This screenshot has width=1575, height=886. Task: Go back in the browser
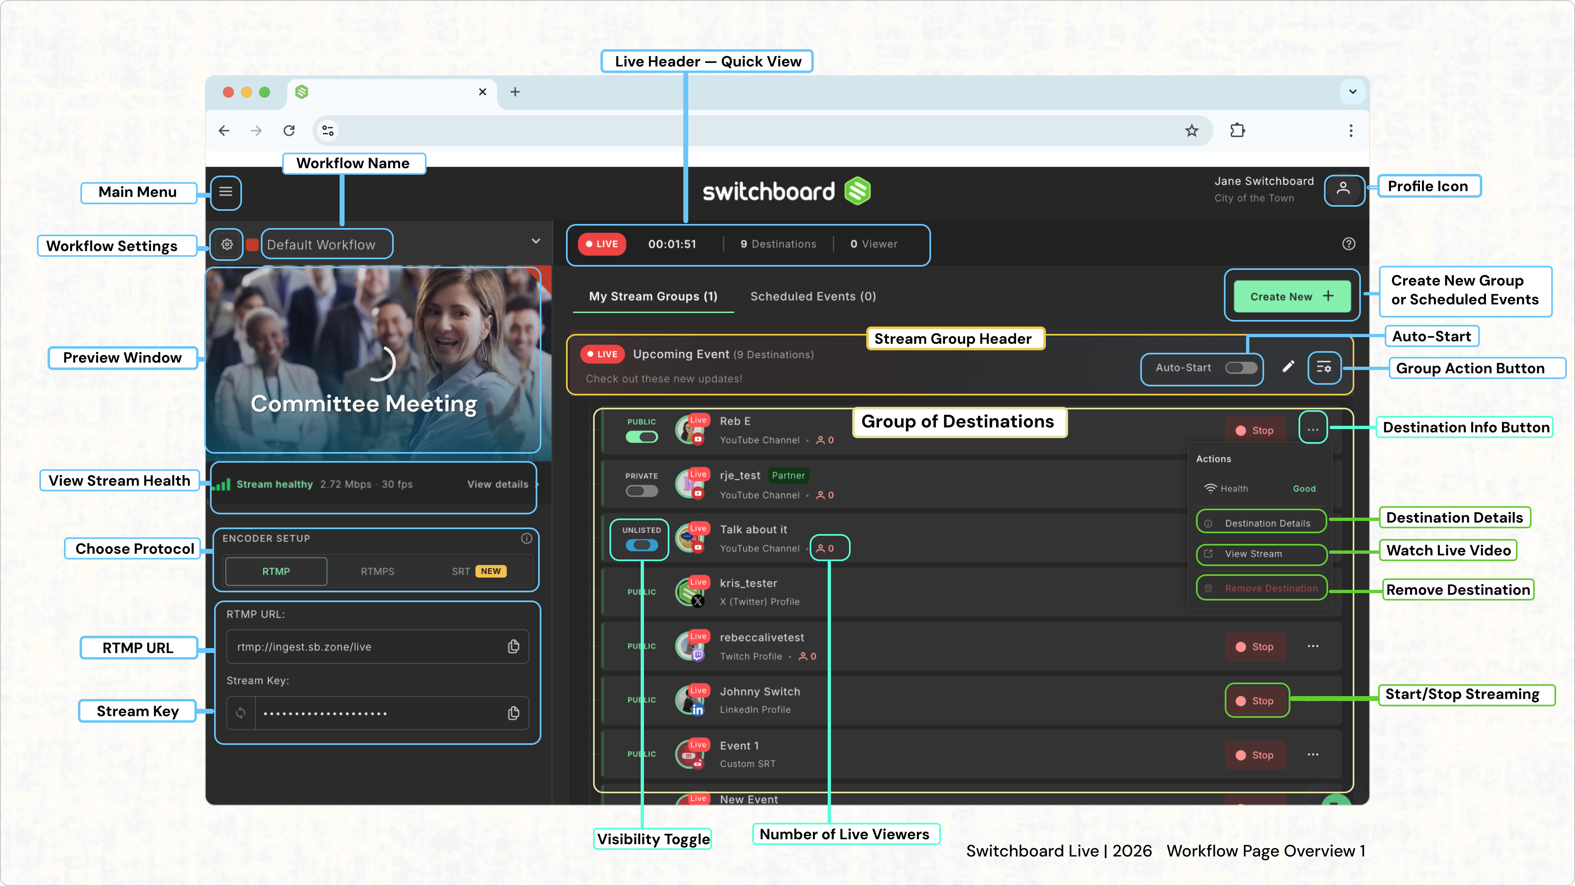coord(224,130)
